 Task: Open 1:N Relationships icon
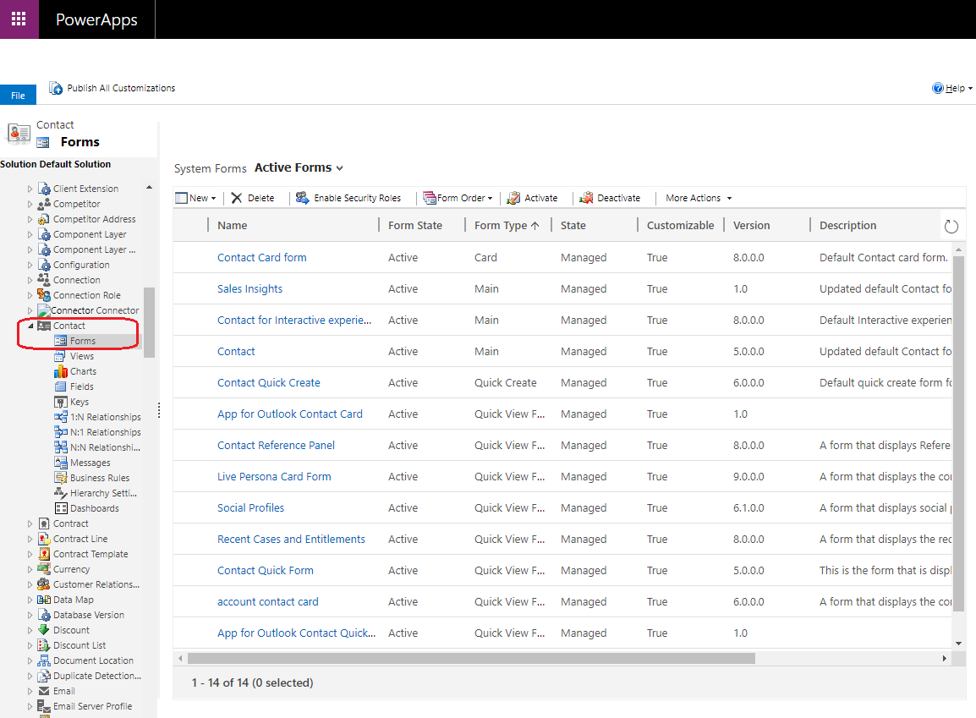60,417
